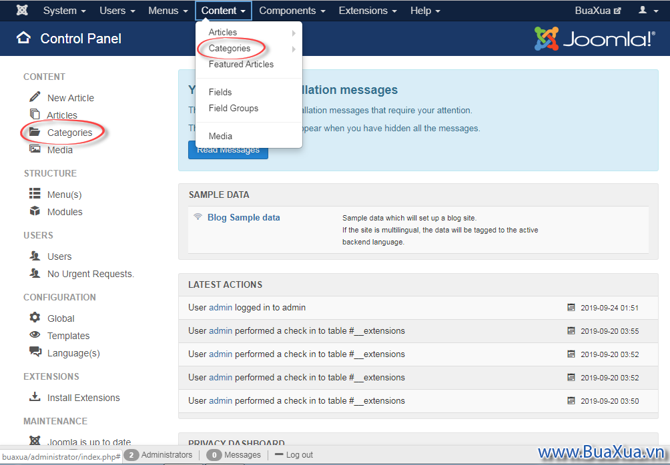The image size is (670, 465).
Task: Select Featured Articles in Content menu
Action: click(x=241, y=64)
